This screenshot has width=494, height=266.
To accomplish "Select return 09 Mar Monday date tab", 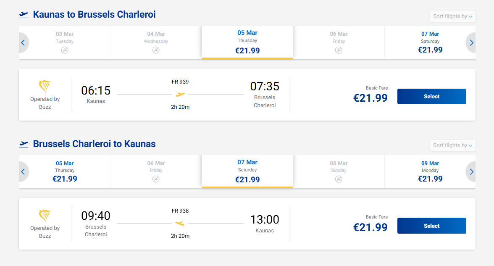I will tap(430, 171).
